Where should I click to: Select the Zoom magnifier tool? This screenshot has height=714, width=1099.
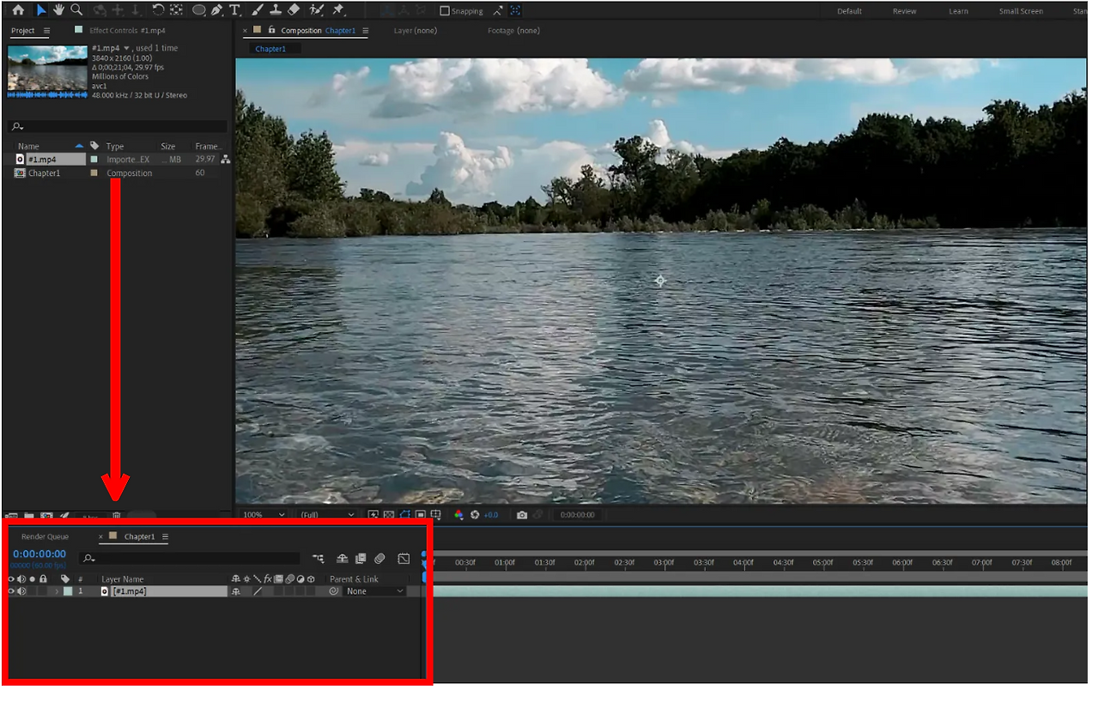[x=77, y=10]
